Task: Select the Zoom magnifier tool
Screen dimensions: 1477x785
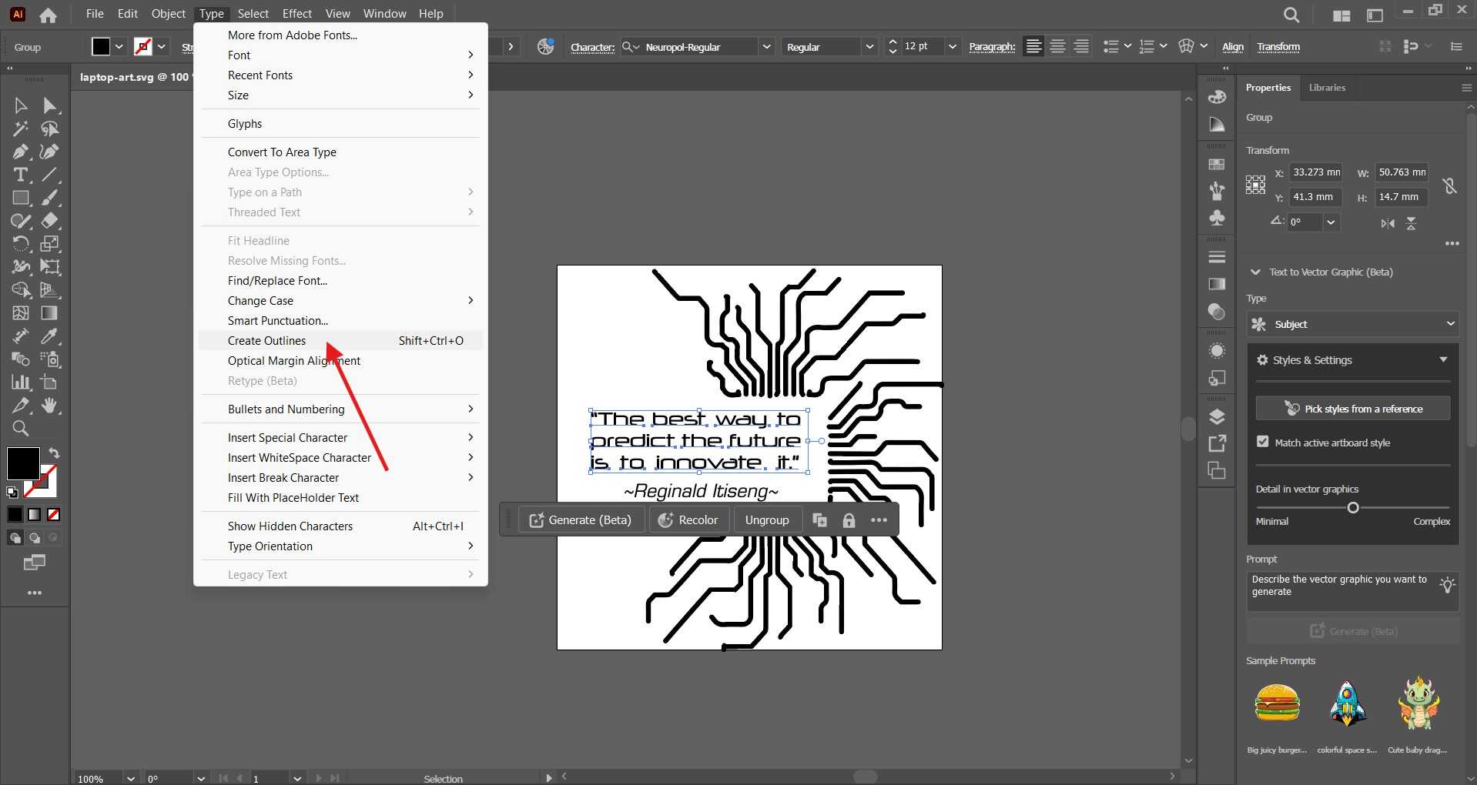Action: point(21,429)
